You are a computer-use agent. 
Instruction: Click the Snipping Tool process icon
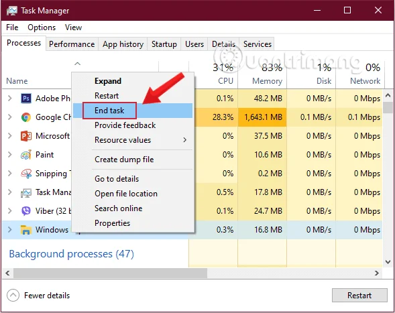26,174
